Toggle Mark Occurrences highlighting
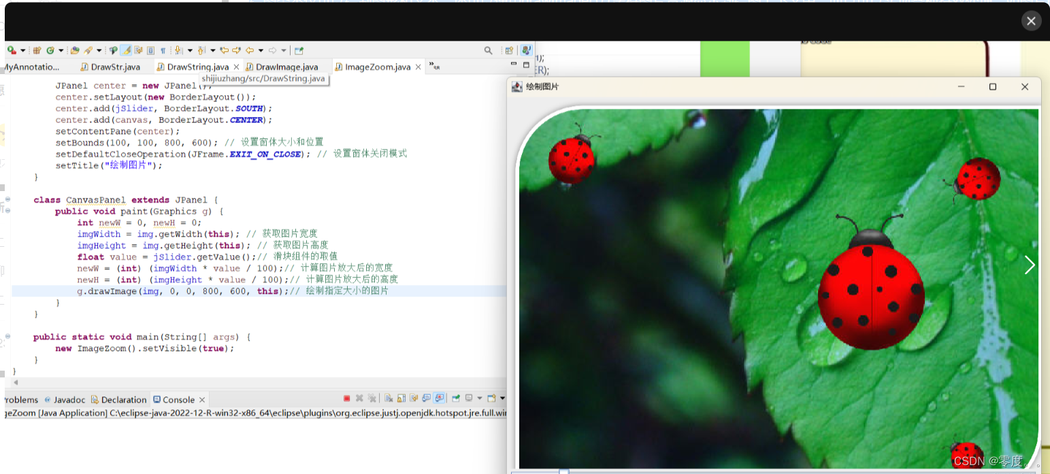Image resolution: width=1050 pixels, height=474 pixels. (126, 50)
